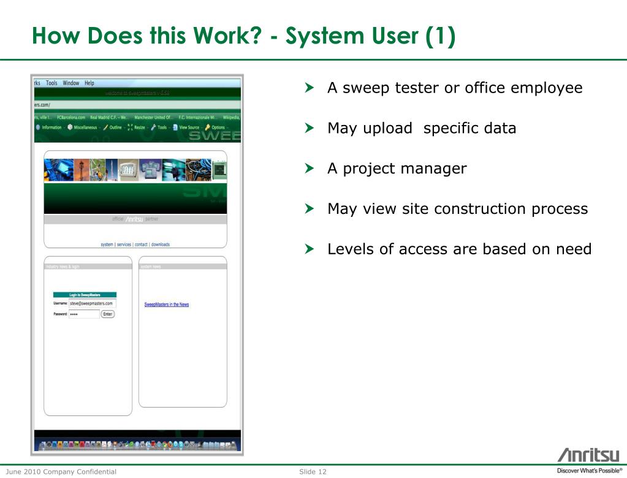Image resolution: width=627 pixels, height=478 pixels.
Task: Click the 'A project manager' bullet
Action: [x=397, y=169]
